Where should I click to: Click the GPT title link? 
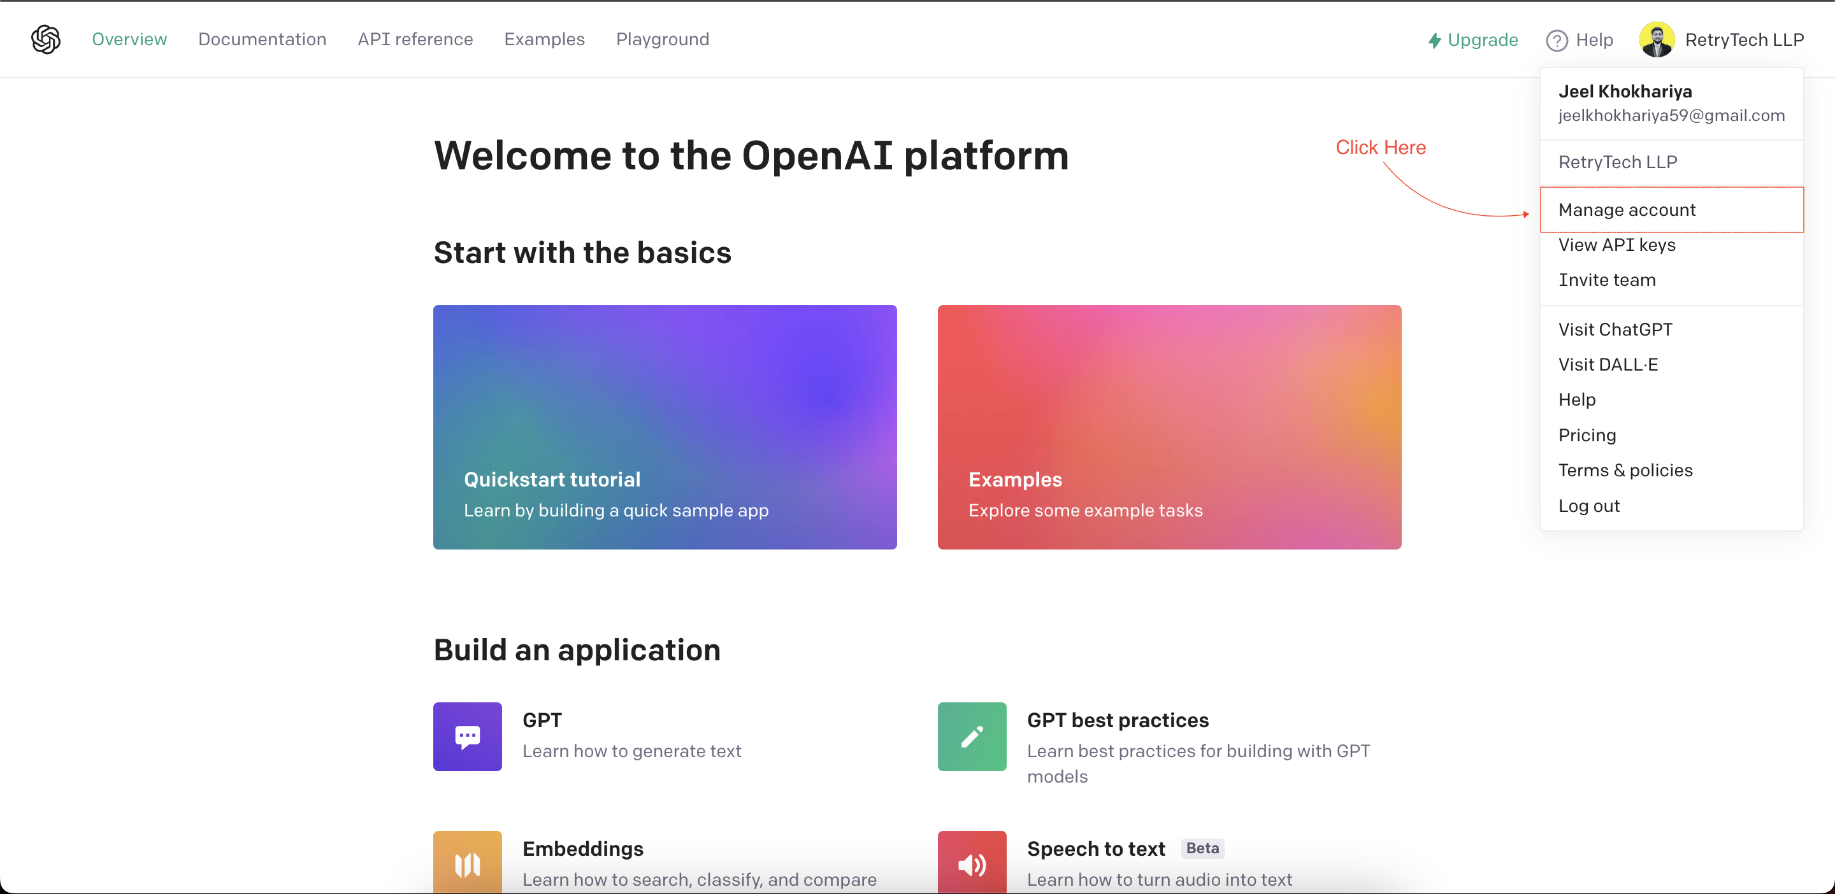coord(542,720)
